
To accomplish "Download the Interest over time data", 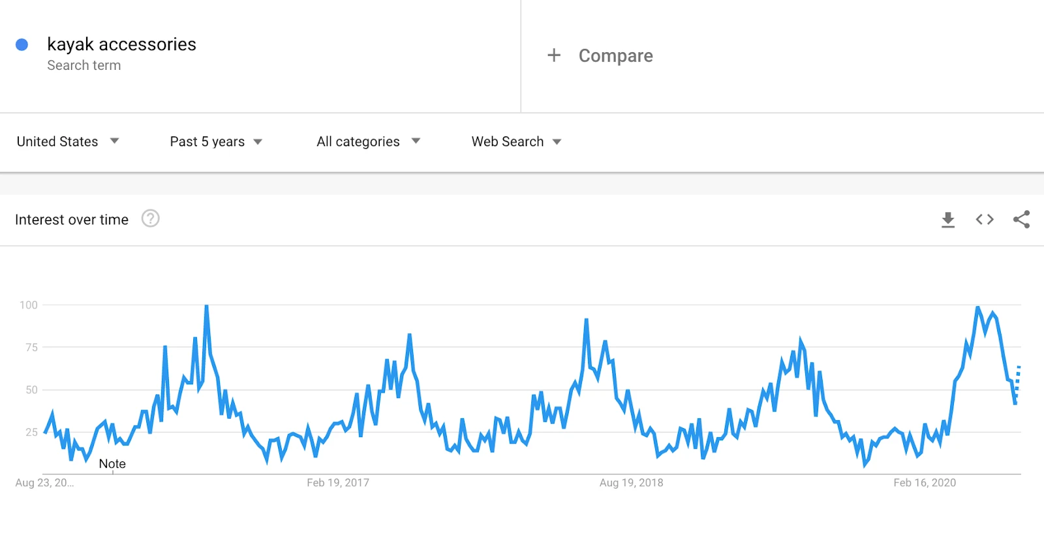I will (948, 220).
